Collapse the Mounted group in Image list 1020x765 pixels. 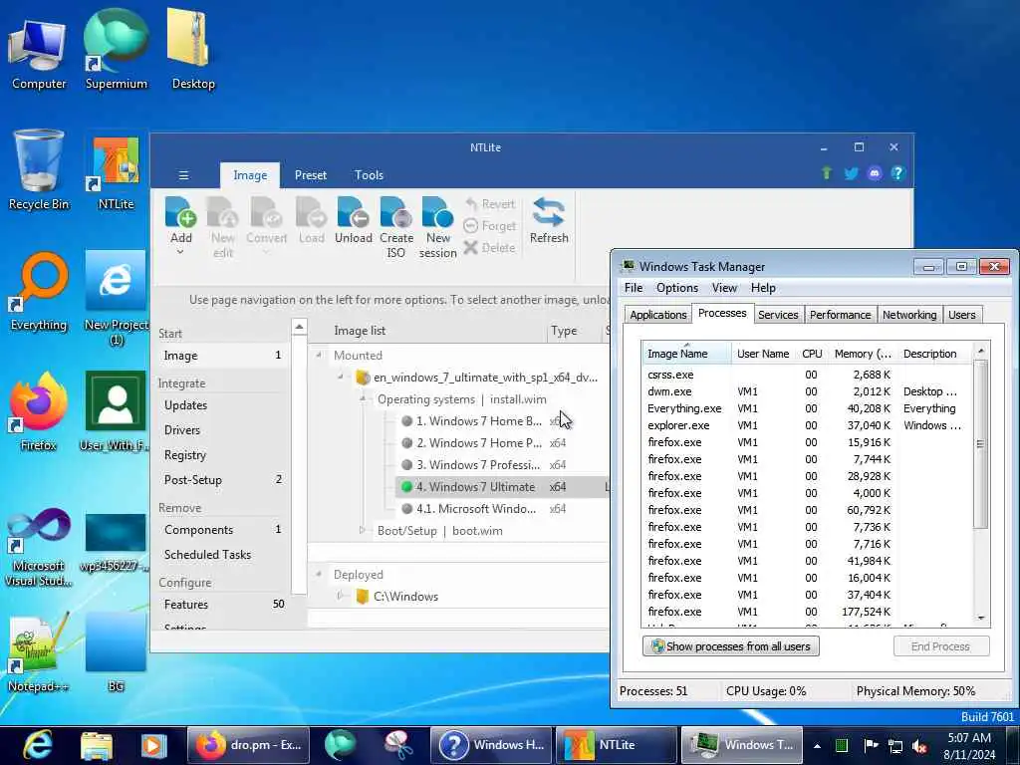point(319,356)
